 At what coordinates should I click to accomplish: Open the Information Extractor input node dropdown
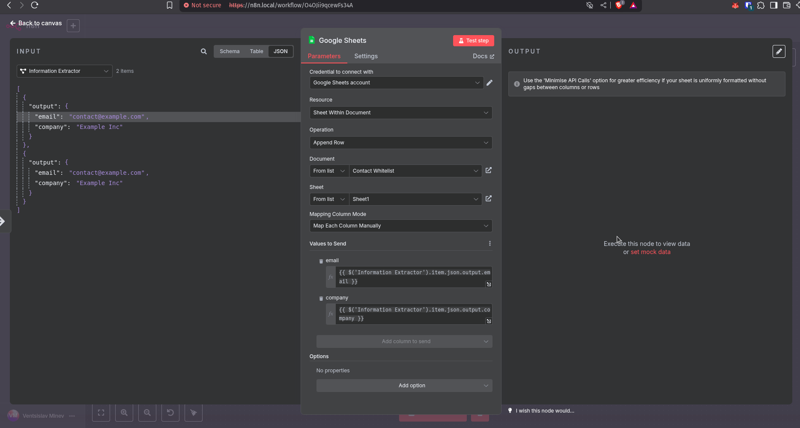click(65, 71)
